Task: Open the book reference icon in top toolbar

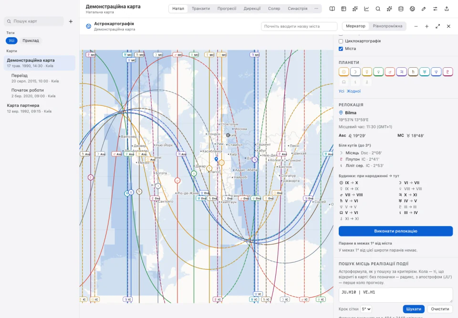Action: pos(332,9)
